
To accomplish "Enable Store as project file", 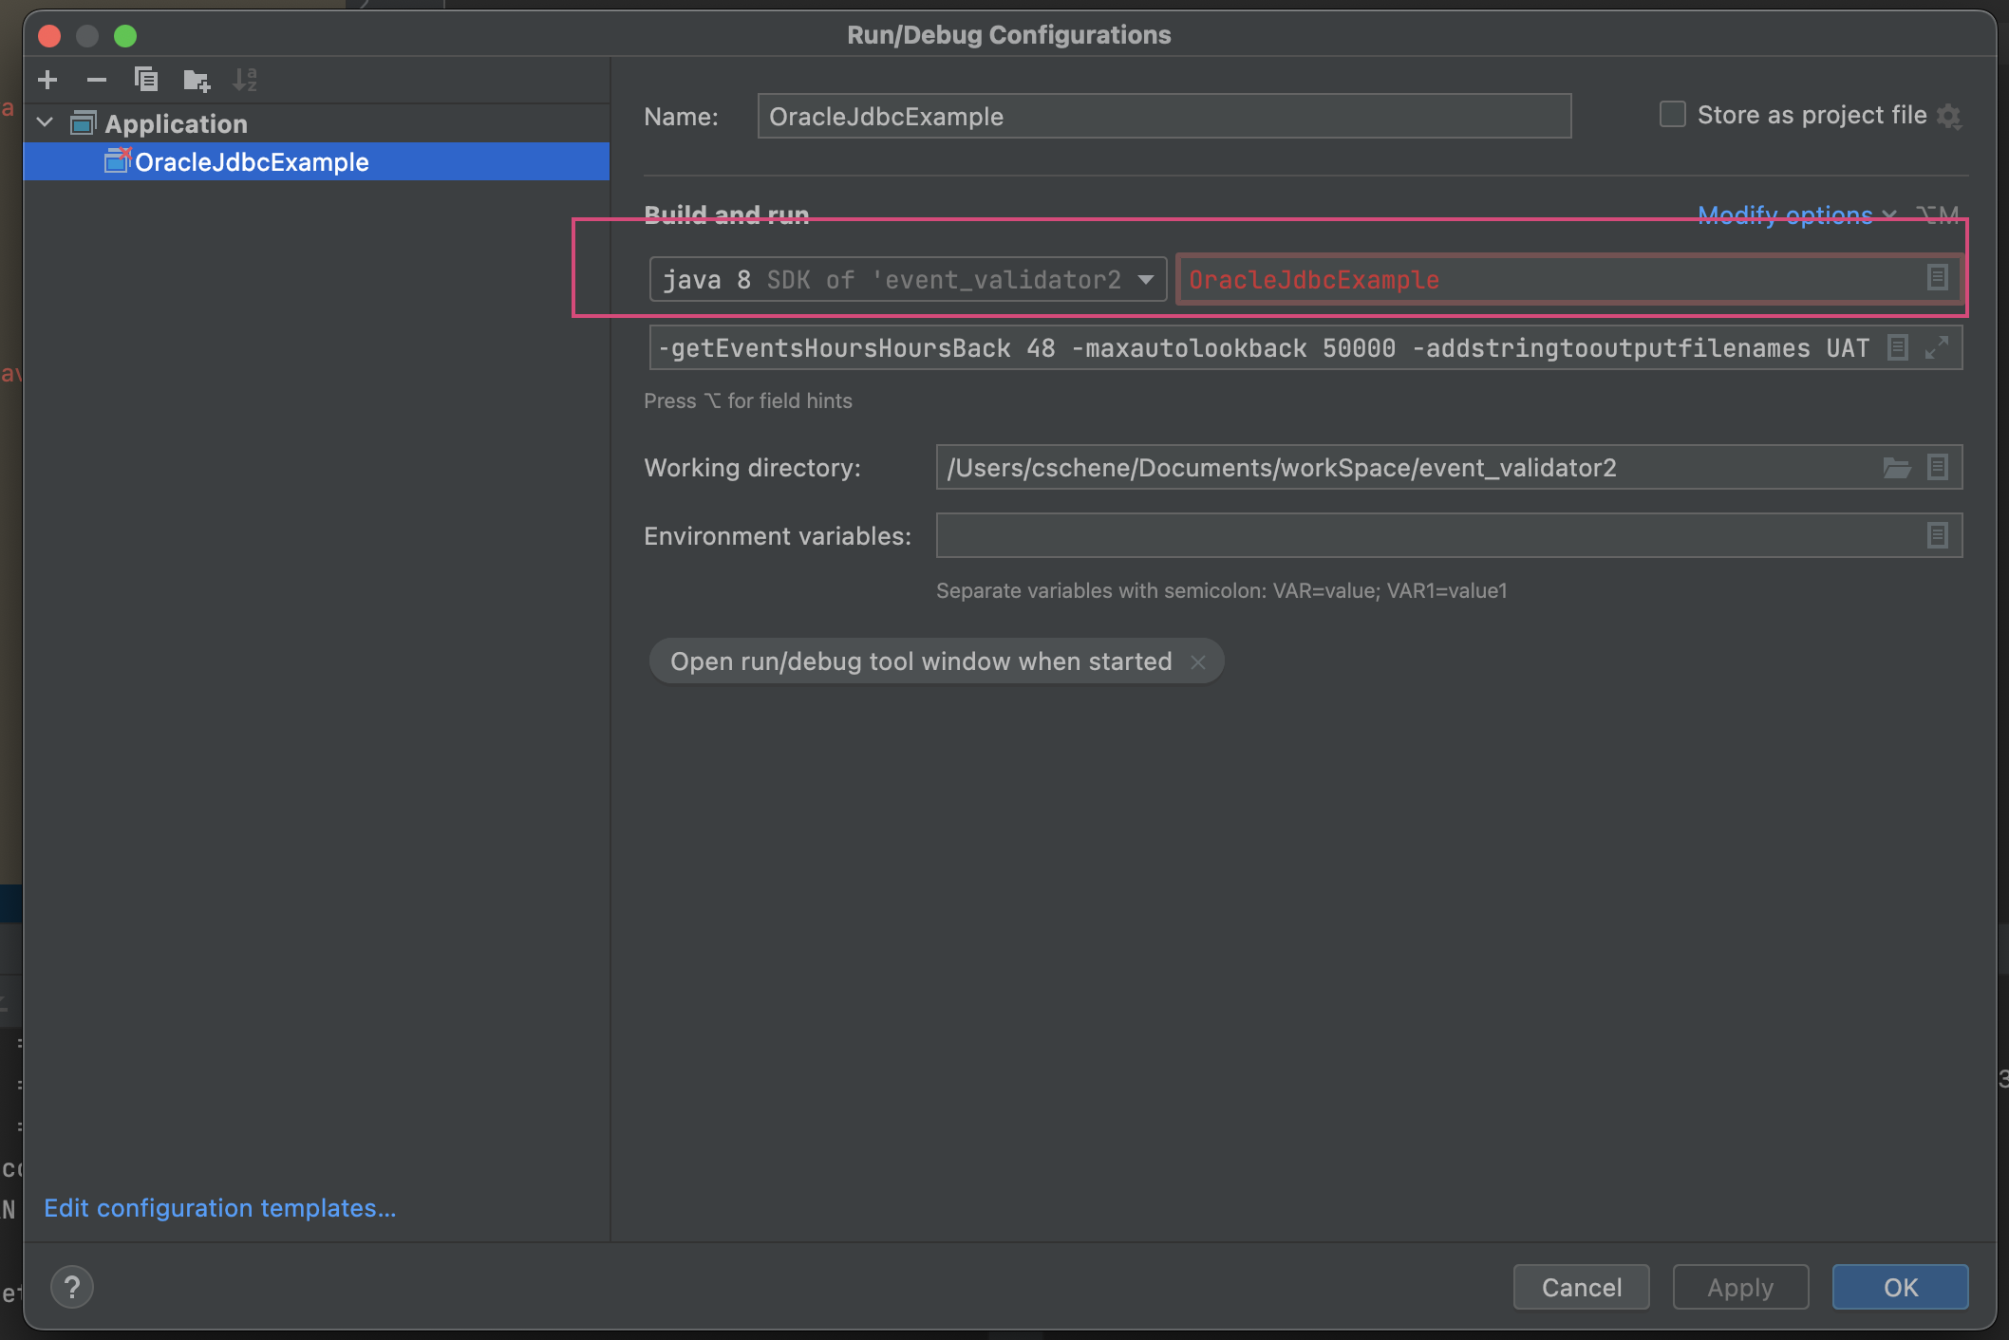I will coord(1671,113).
